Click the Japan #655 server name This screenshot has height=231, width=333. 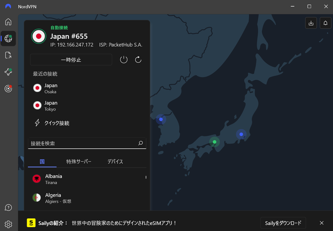69,36
